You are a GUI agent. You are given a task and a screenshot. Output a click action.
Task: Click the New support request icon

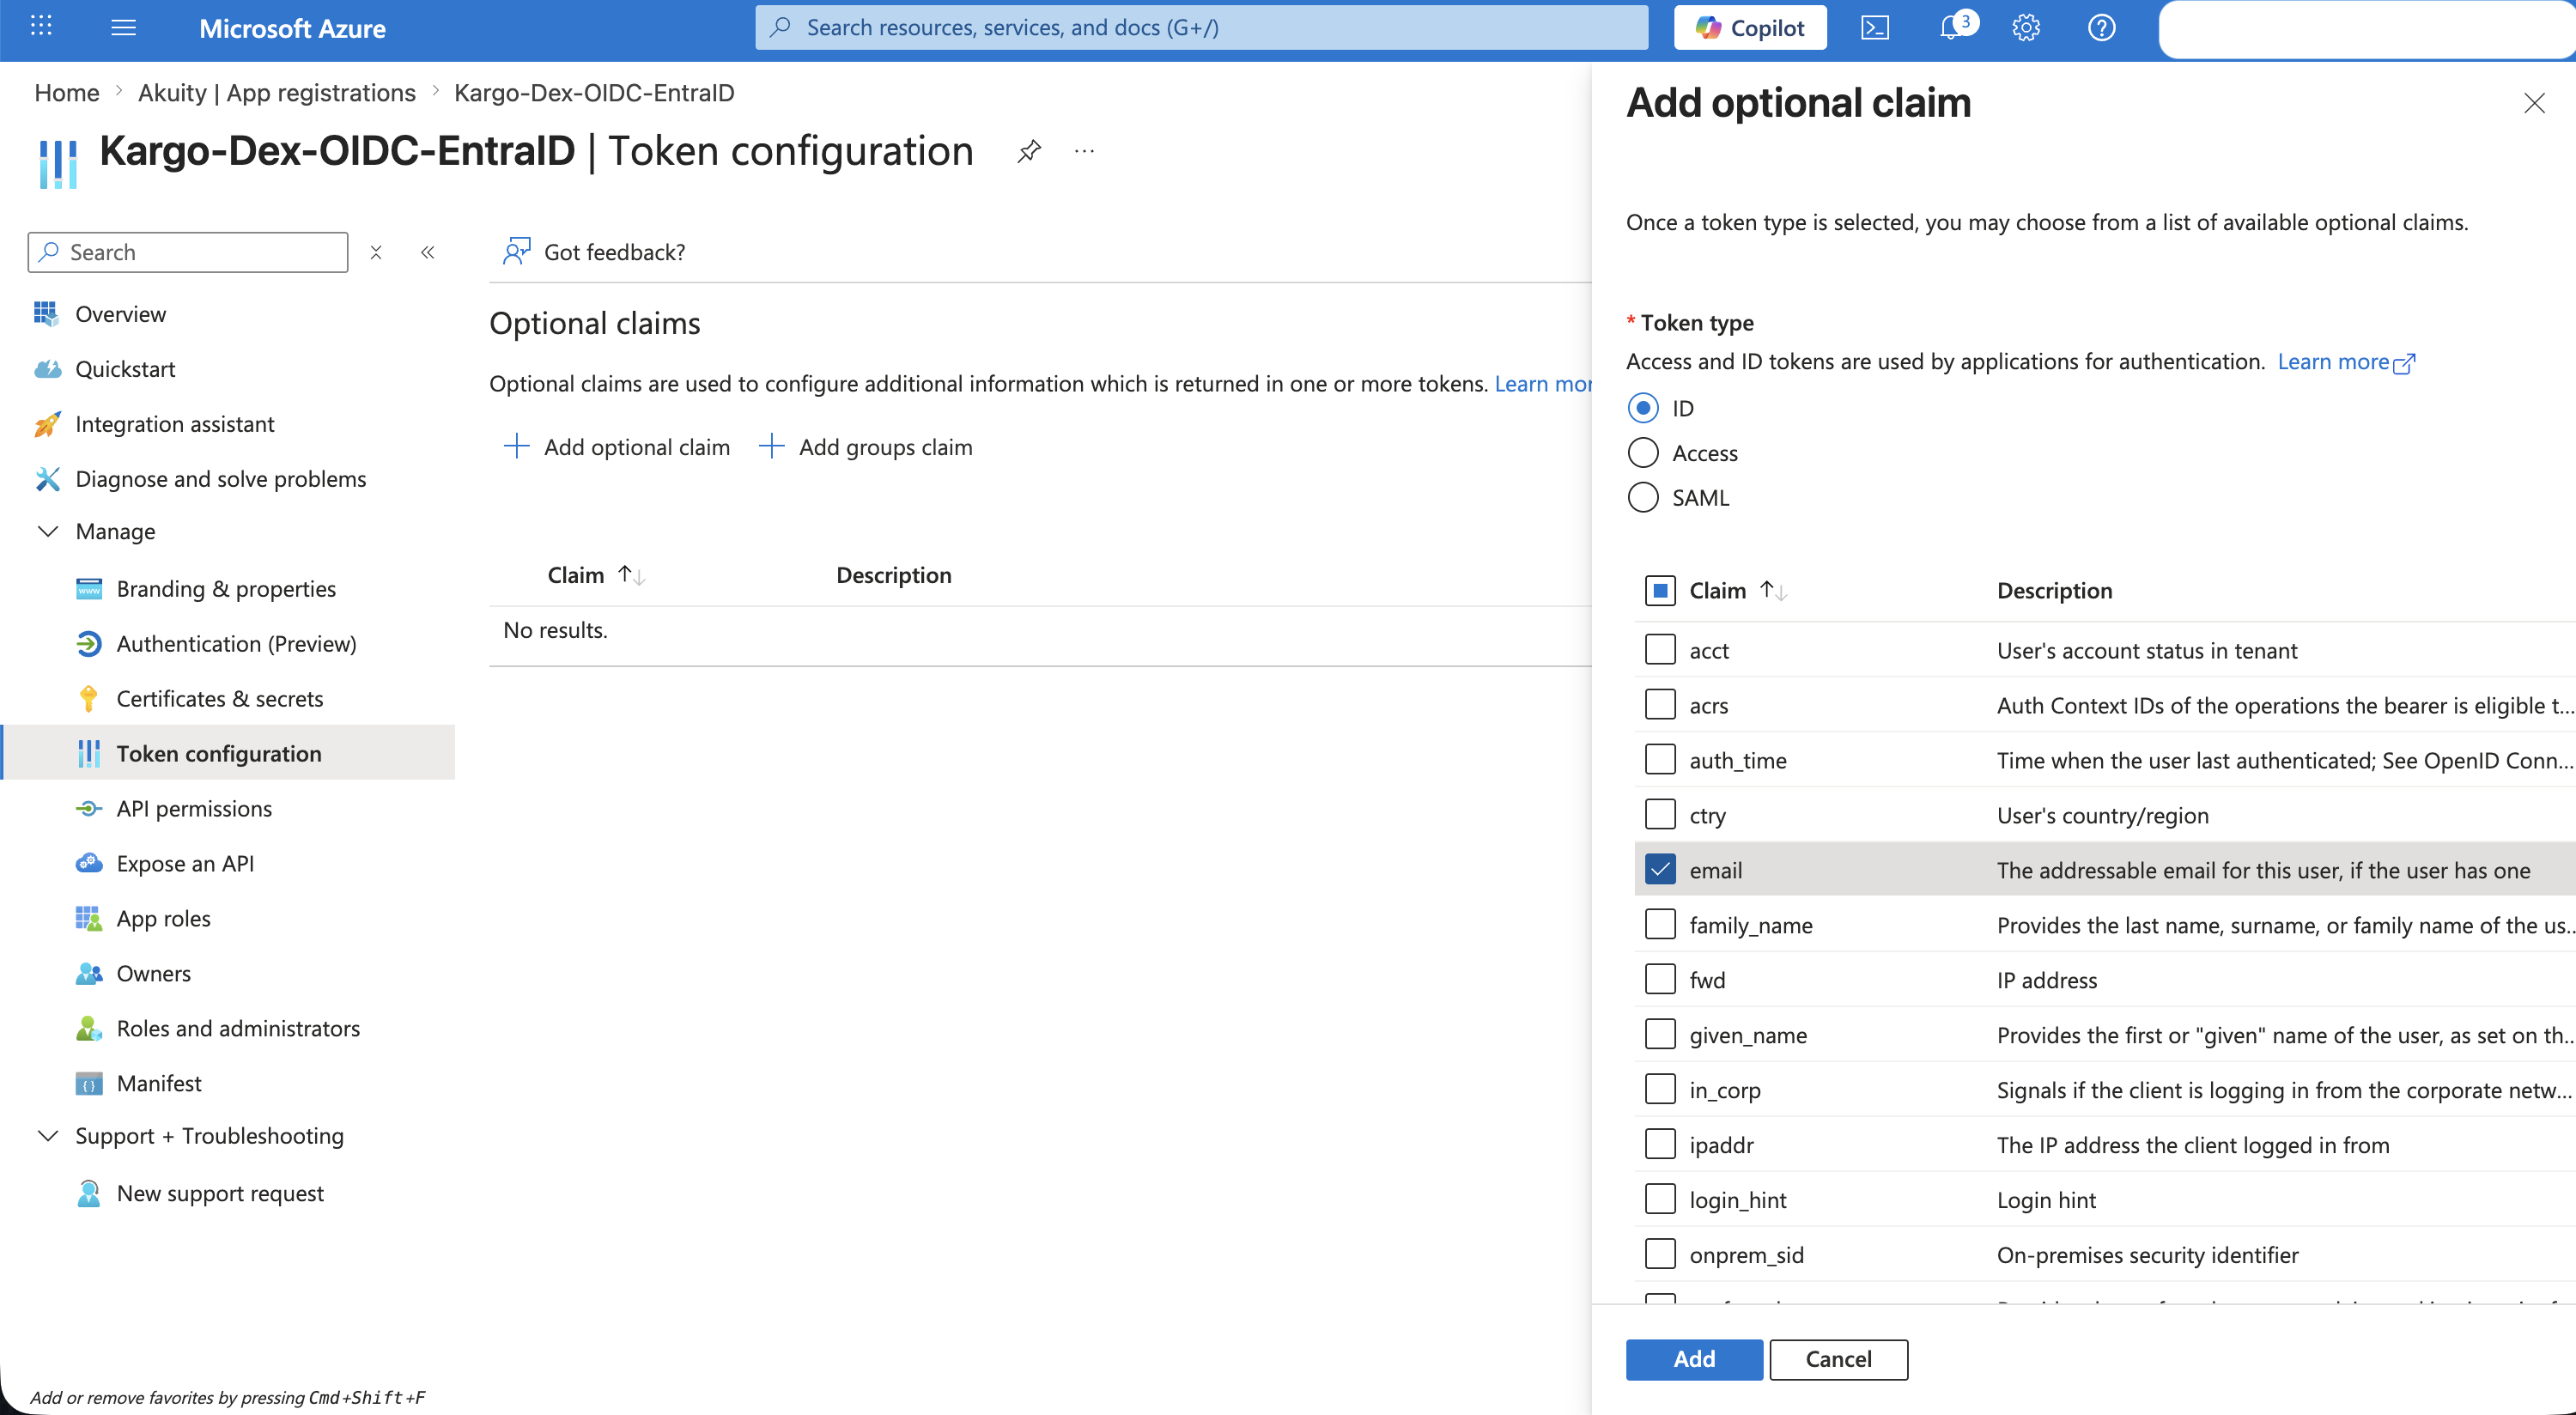pos(88,1193)
